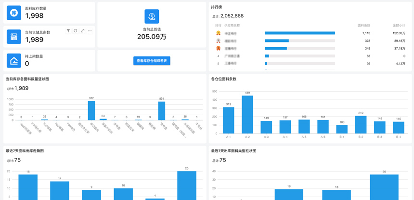The height and width of the screenshot is (200, 414).
Task: Click the 查看库存仓储误差表 button
Action: click(152, 61)
